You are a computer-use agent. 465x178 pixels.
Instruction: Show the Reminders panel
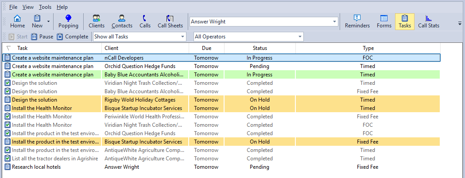tap(357, 22)
